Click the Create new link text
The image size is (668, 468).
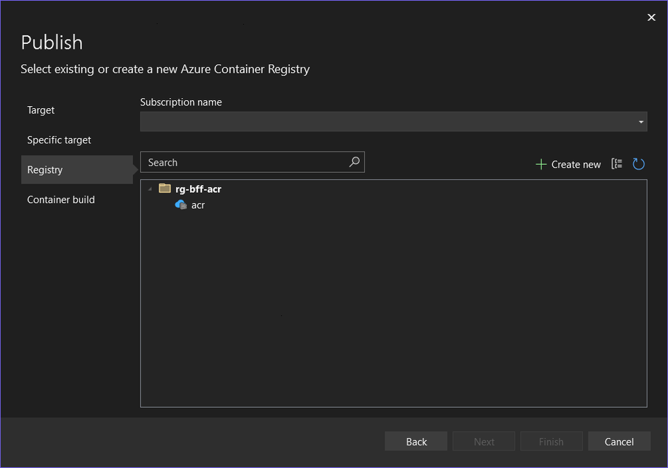point(576,165)
